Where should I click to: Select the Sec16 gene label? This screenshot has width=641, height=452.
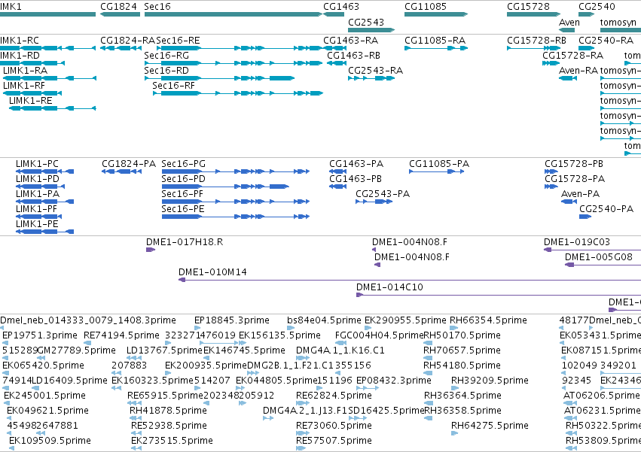click(x=157, y=7)
